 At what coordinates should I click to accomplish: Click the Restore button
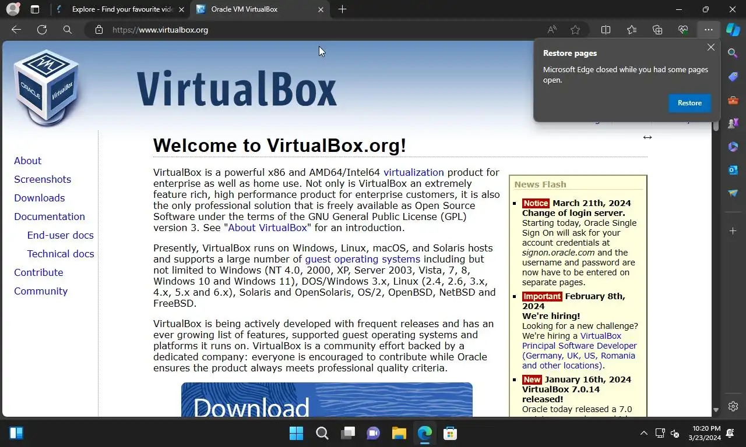(689, 103)
